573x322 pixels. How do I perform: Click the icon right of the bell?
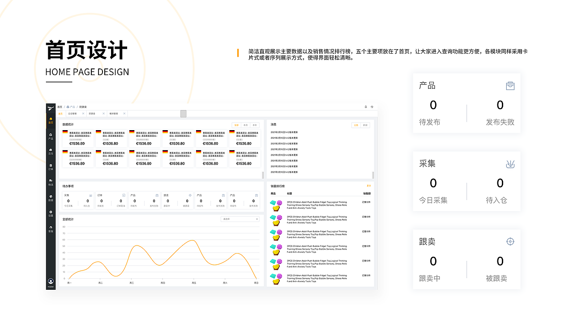(372, 107)
